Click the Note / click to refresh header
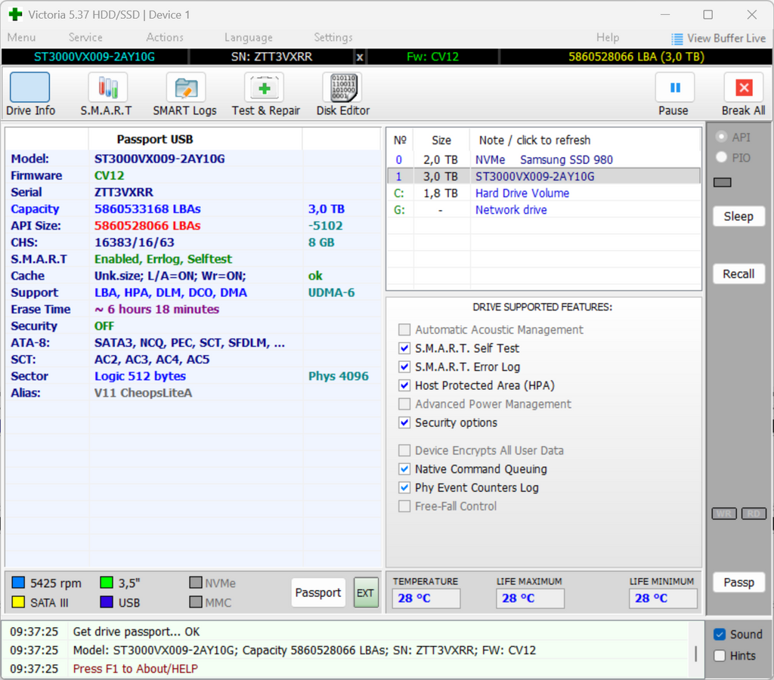The height and width of the screenshot is (680, 774). [534, 140]
